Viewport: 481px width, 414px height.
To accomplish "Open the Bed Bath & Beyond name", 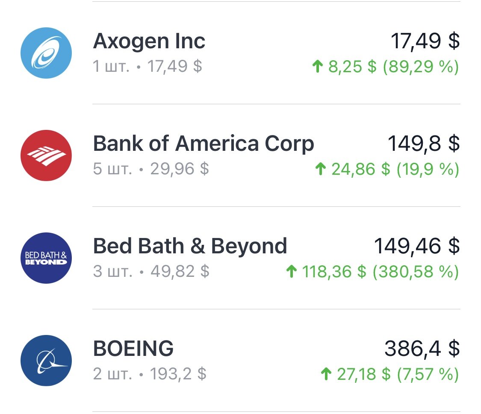I will click(x=190, y=246).
